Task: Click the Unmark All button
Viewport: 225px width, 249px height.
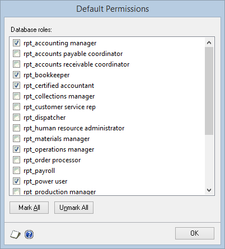Action: (74, 208)
